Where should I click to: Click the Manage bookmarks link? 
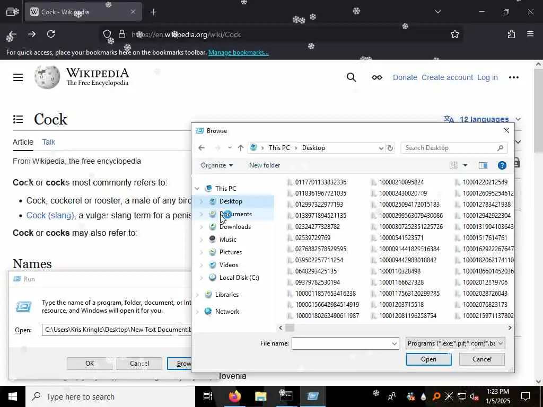click(x=238, y=52)
